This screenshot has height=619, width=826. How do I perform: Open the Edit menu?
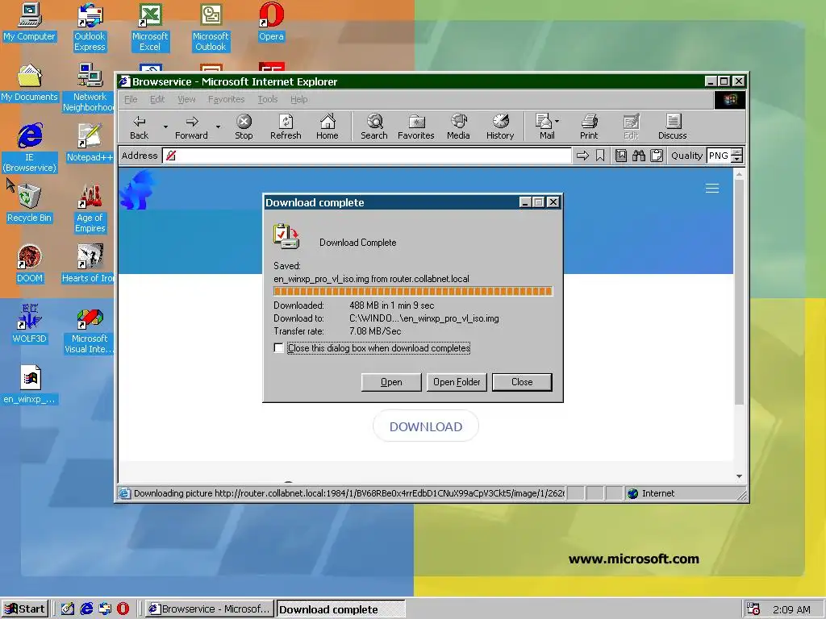[x=157, y=99]
